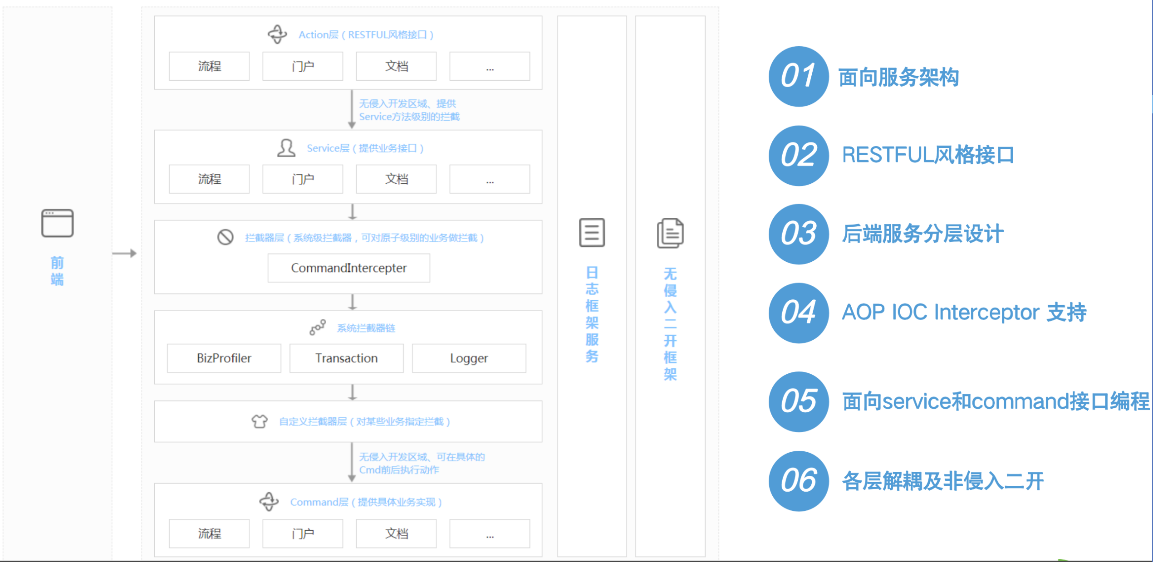Click the custom interceptor shirt icon
Viewport: 1153px width, 562px height.
[x=260, y=421]
